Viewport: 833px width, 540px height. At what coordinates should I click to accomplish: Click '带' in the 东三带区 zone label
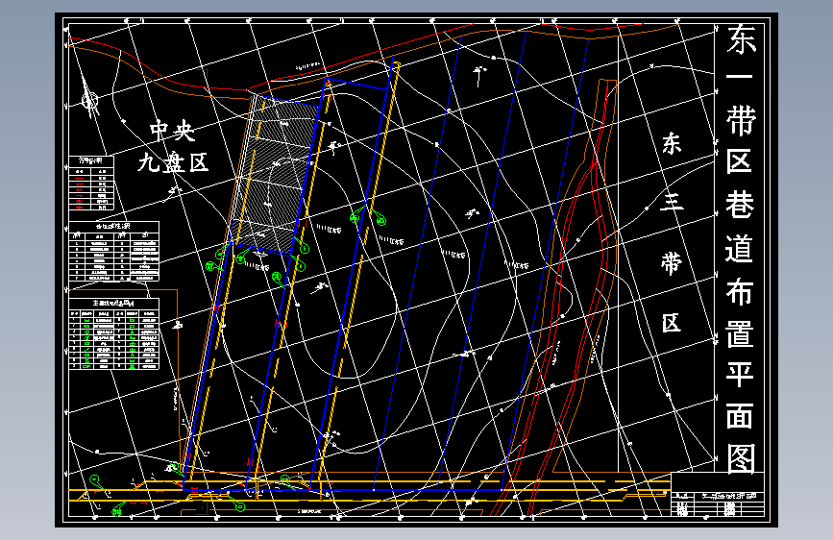(x=672, y=263)
